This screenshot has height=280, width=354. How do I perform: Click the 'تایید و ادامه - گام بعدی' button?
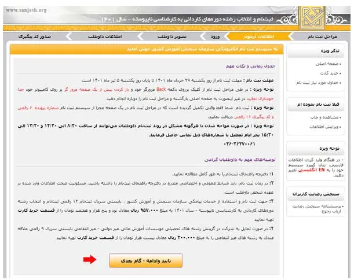coord(146,260)
